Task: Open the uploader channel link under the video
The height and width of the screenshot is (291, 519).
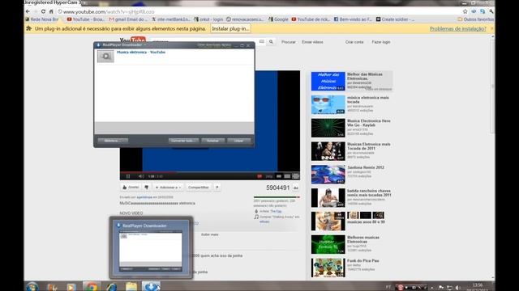Action: tap(144, 197)
